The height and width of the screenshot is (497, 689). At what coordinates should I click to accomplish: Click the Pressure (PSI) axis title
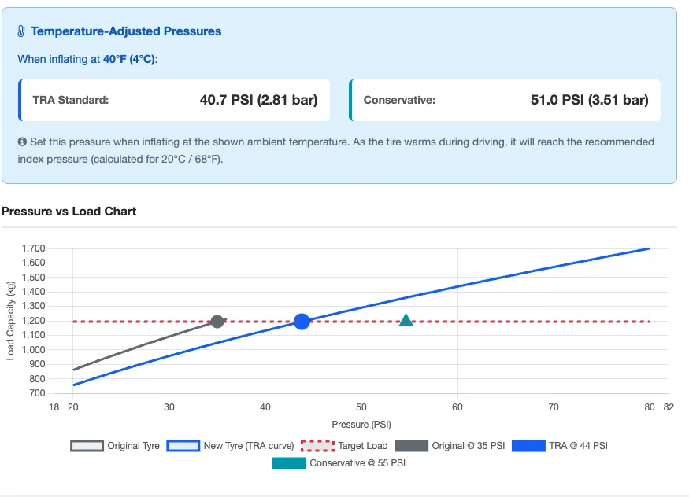361,425
